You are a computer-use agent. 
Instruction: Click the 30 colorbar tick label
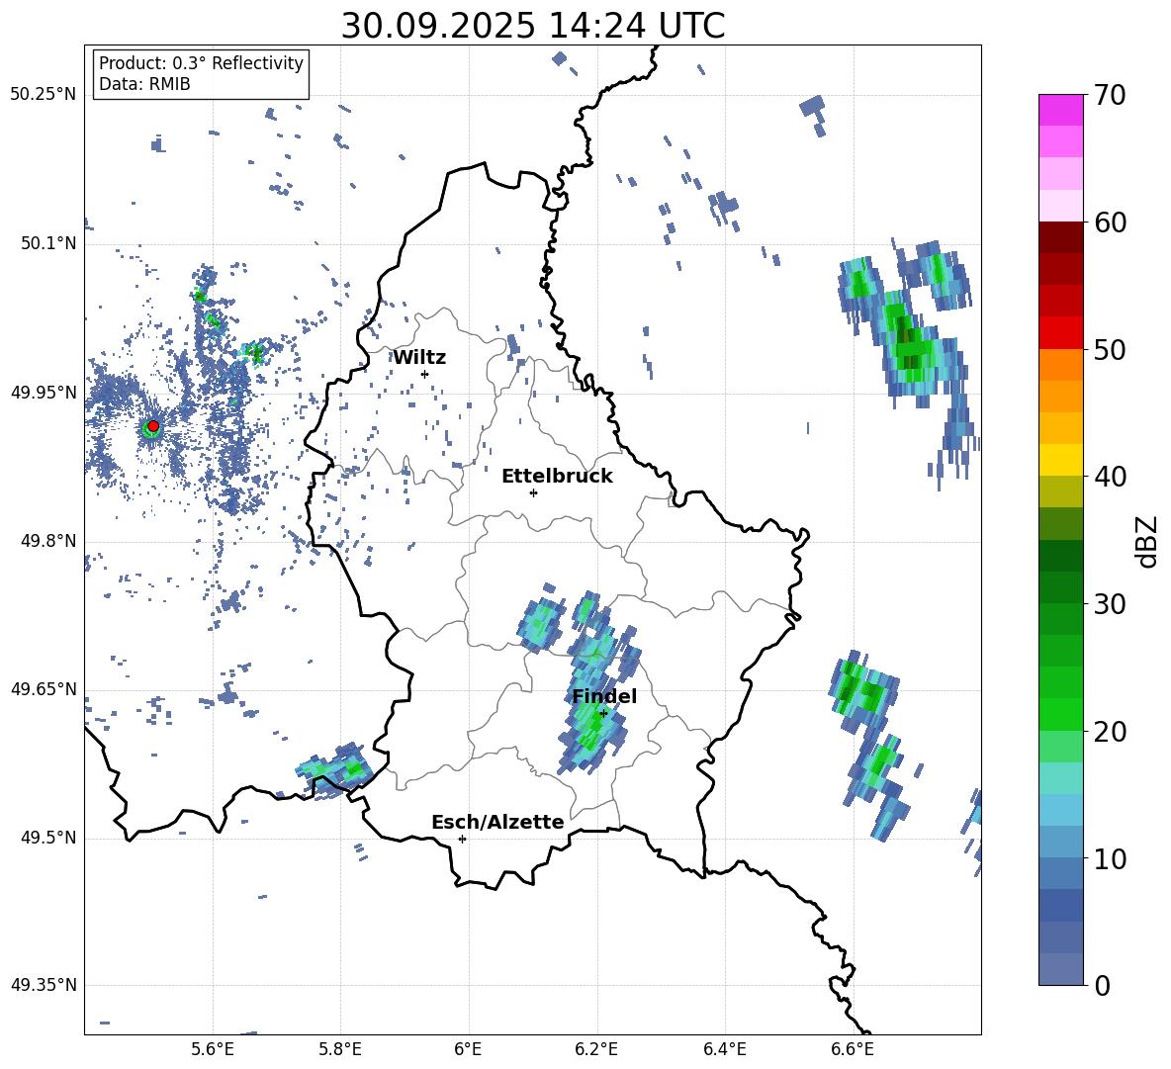(1110, 603)
